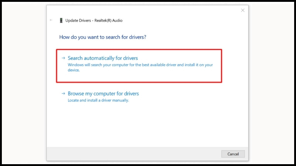
Task: Select Search automatically for drivers
Action: pyautogui.click(x=139, y=66)
